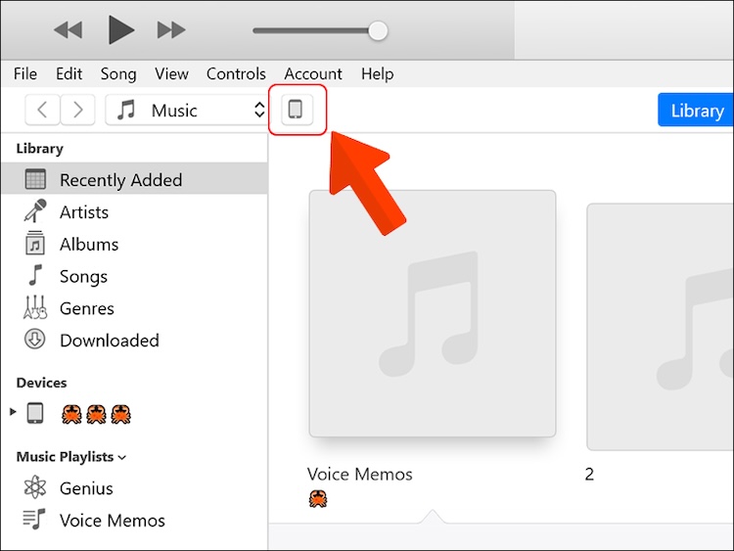734x551 pixels.
Task: Expand the device under Devices
Action: tap(13, 412)
